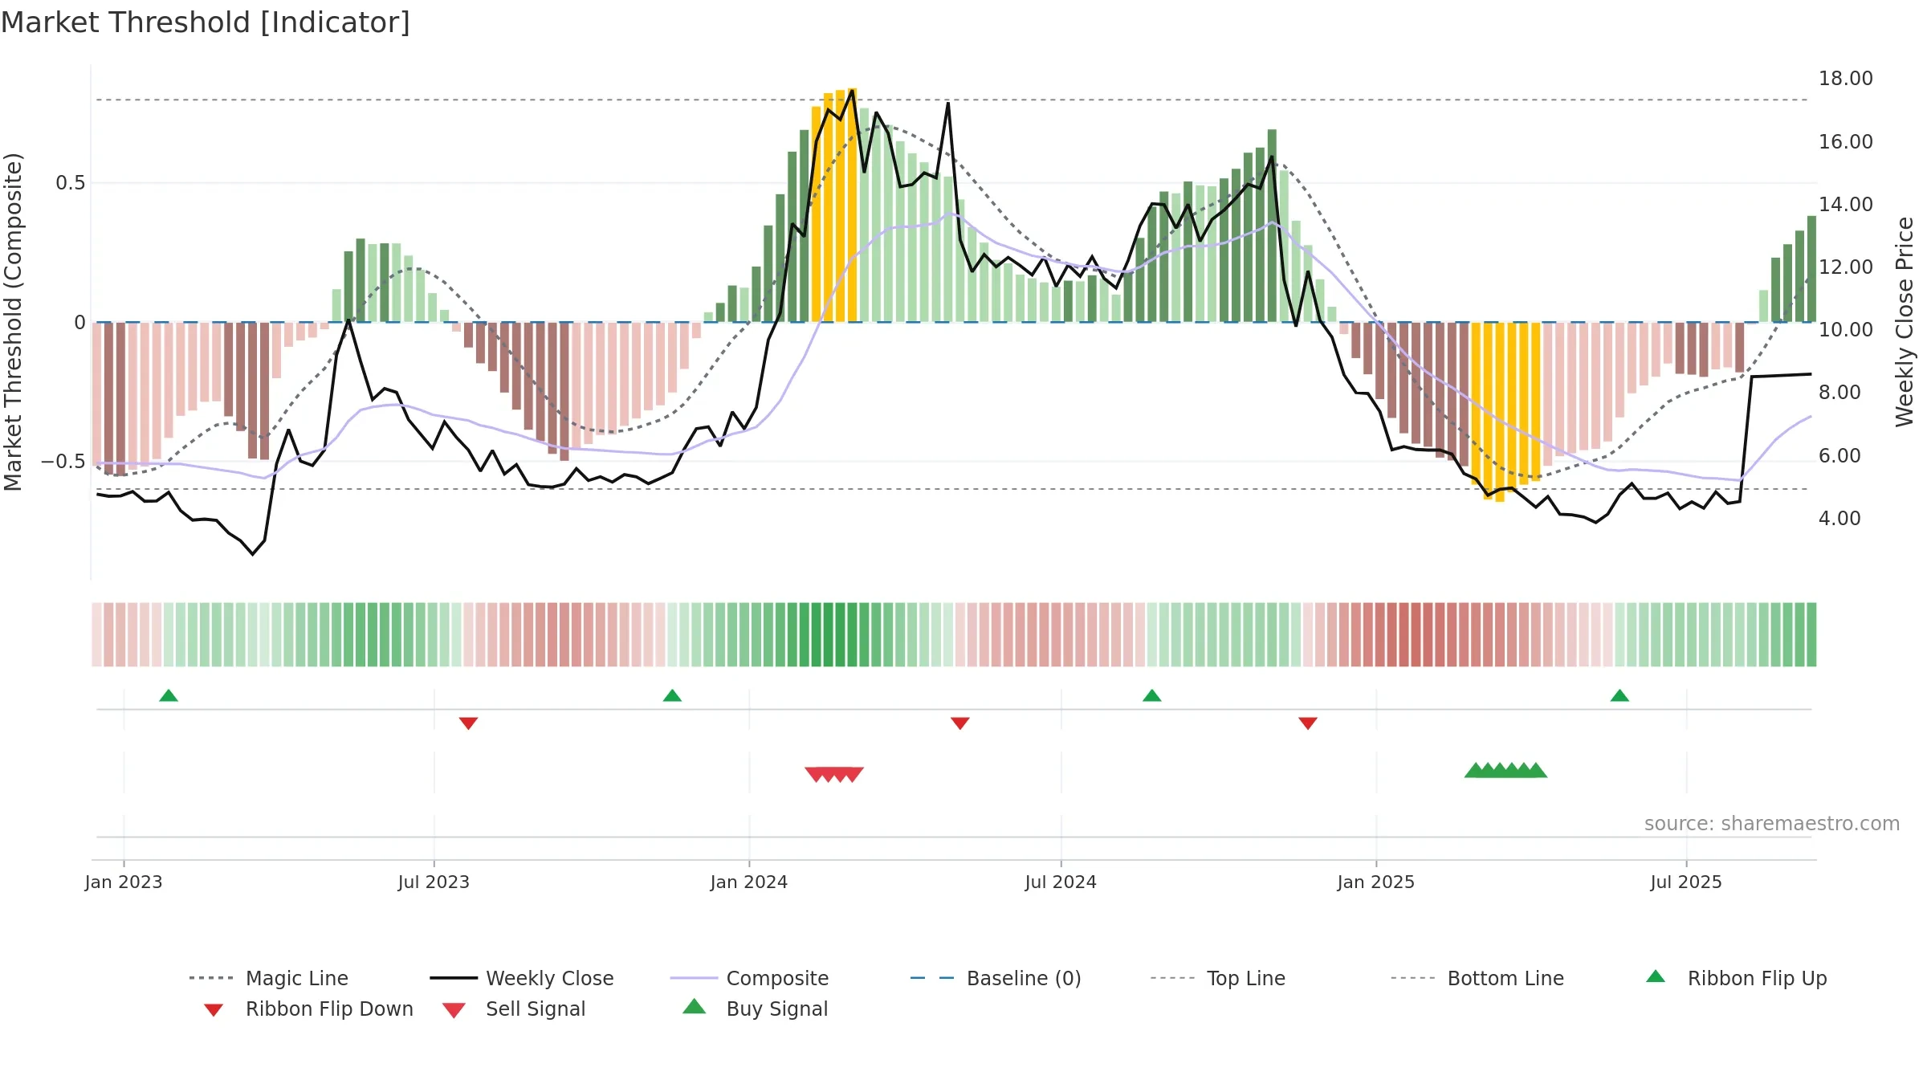The width and height of the screenshot is (1927, 1084).
Task: Toggle the Composite legend entry
Action: (749, 978)
